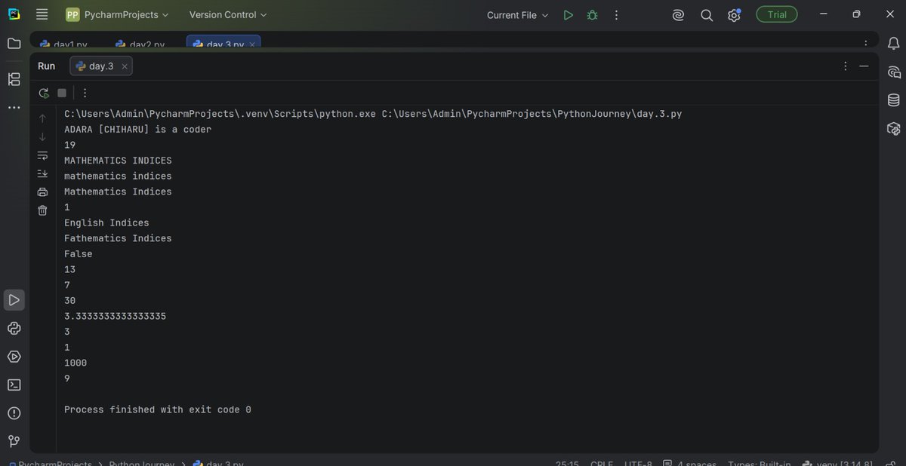906x466 pixels.
Task: Open the Problems tool window
Action: [14, 413]
